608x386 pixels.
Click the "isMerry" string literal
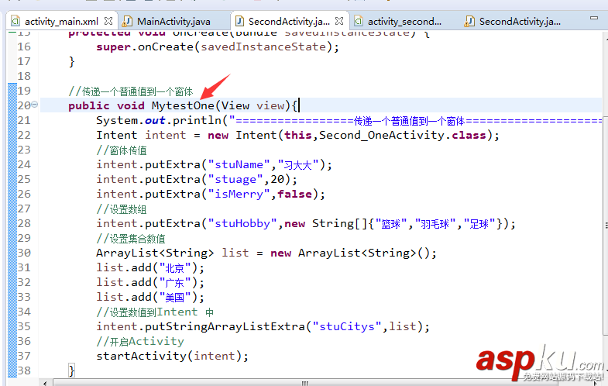(239, 195)
